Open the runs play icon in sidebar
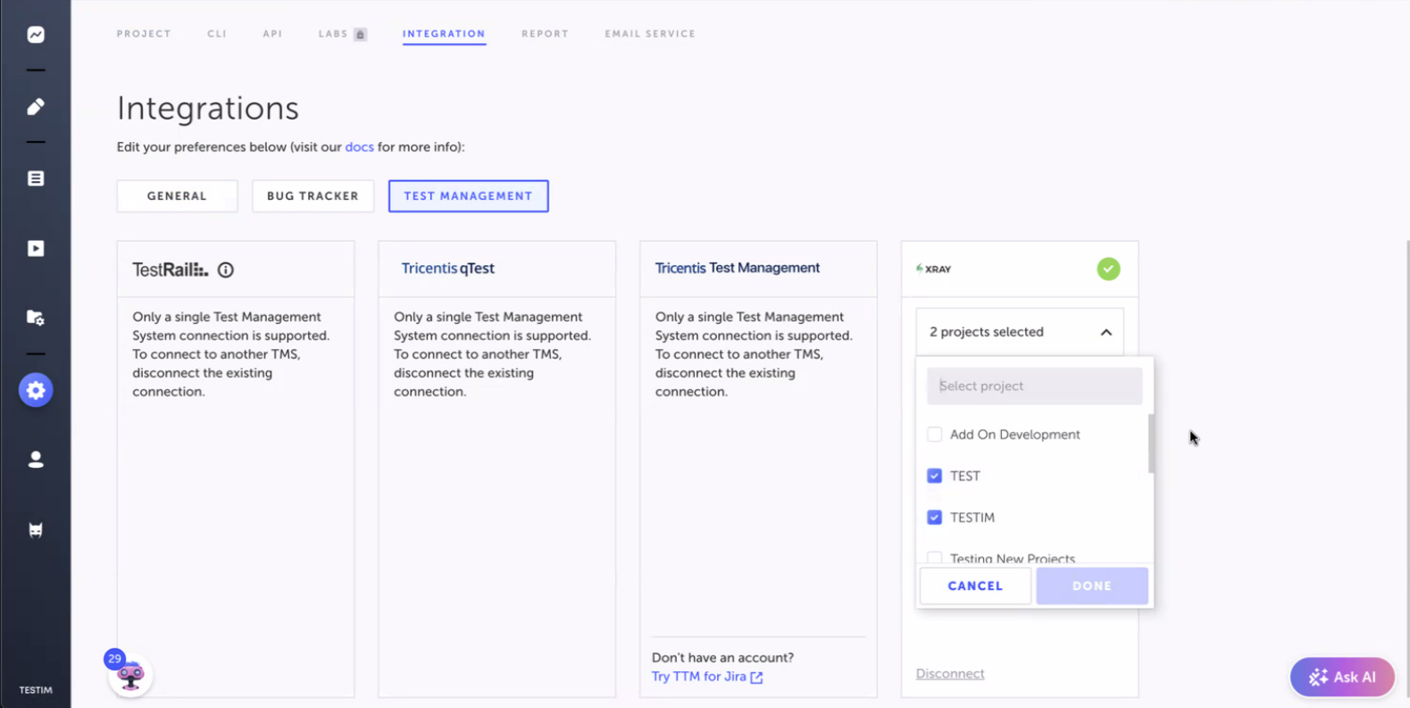Viewport: 1410px width, 708px height. (36, 248)
